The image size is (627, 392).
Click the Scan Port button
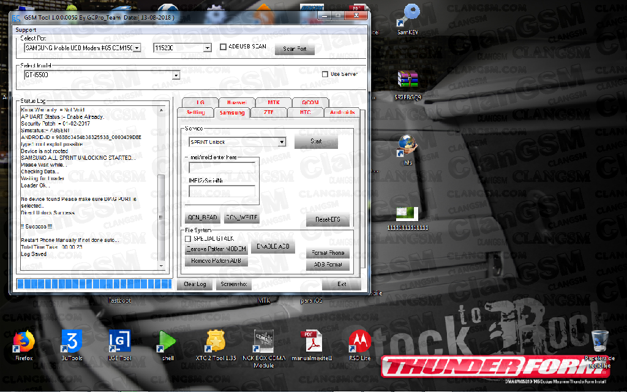295,49
